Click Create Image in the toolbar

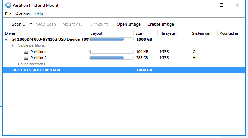tap(161, 24)
